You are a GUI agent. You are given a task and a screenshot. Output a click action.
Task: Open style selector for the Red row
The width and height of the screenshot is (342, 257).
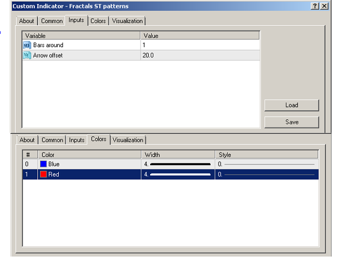coord(267,174)
